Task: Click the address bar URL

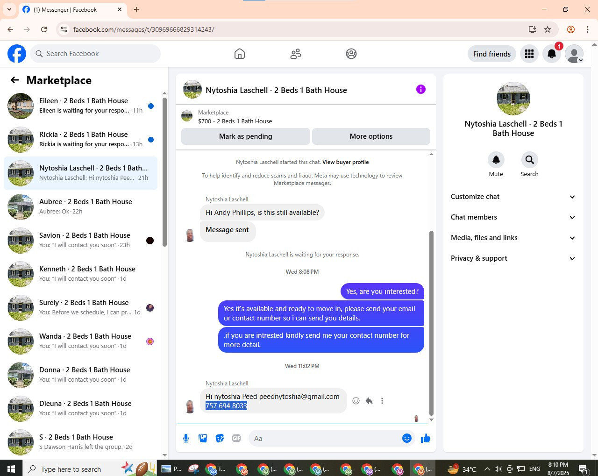Action: pos(144,29)
